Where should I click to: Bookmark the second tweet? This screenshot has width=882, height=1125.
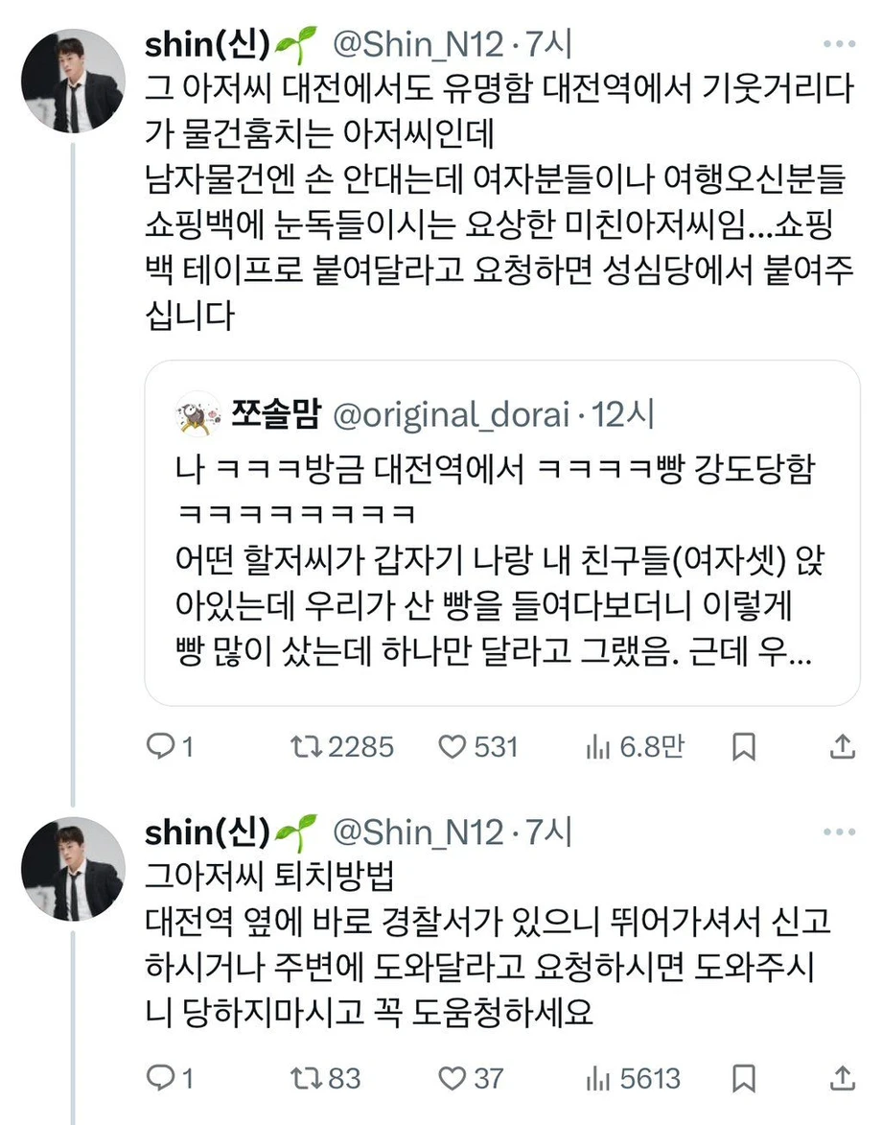point(744,1078)
